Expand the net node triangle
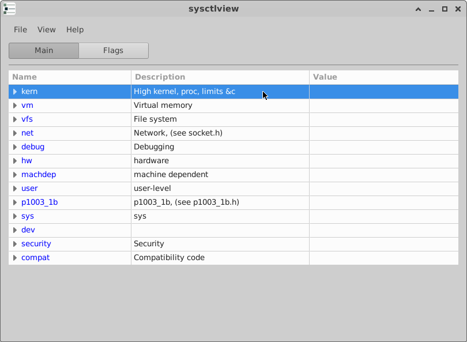467x342 pixels. (x=15, y=133)
